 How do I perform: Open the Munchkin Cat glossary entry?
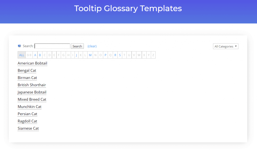click(30, 107)
